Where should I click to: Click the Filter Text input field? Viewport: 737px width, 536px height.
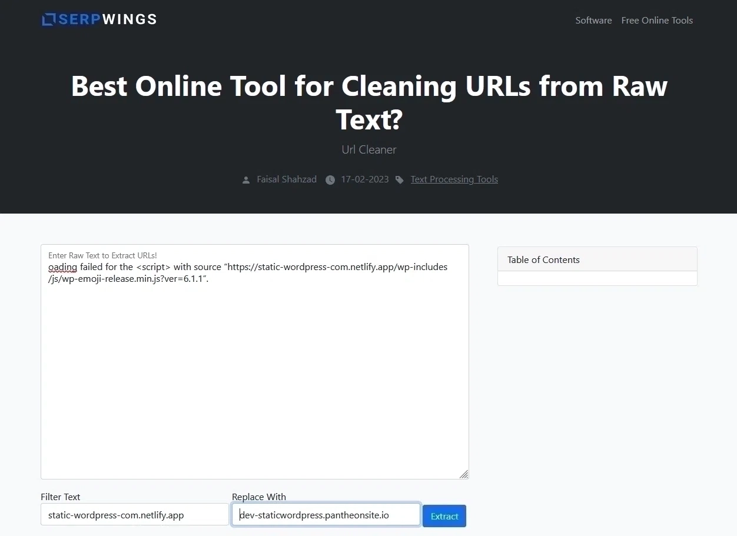(134, 514)
